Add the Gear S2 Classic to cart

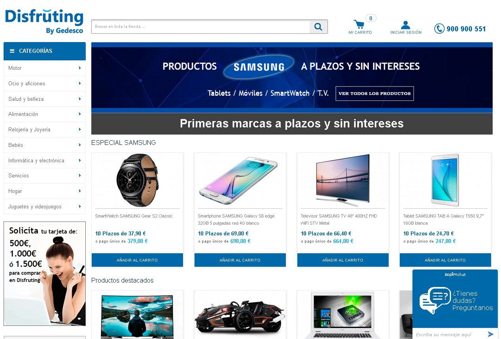coord(137,260)
